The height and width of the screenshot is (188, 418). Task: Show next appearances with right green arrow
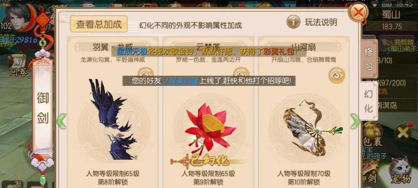355,121
